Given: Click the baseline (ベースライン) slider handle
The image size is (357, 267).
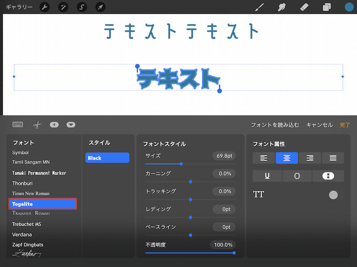Looking at the screenshot, I should pyautogui.click(x=191, y=235).
